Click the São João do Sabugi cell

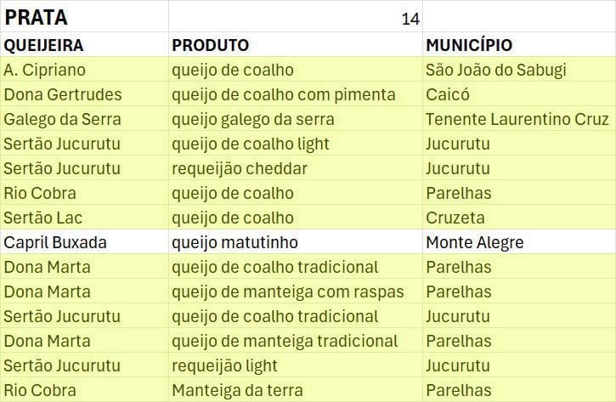coord(518,71)
